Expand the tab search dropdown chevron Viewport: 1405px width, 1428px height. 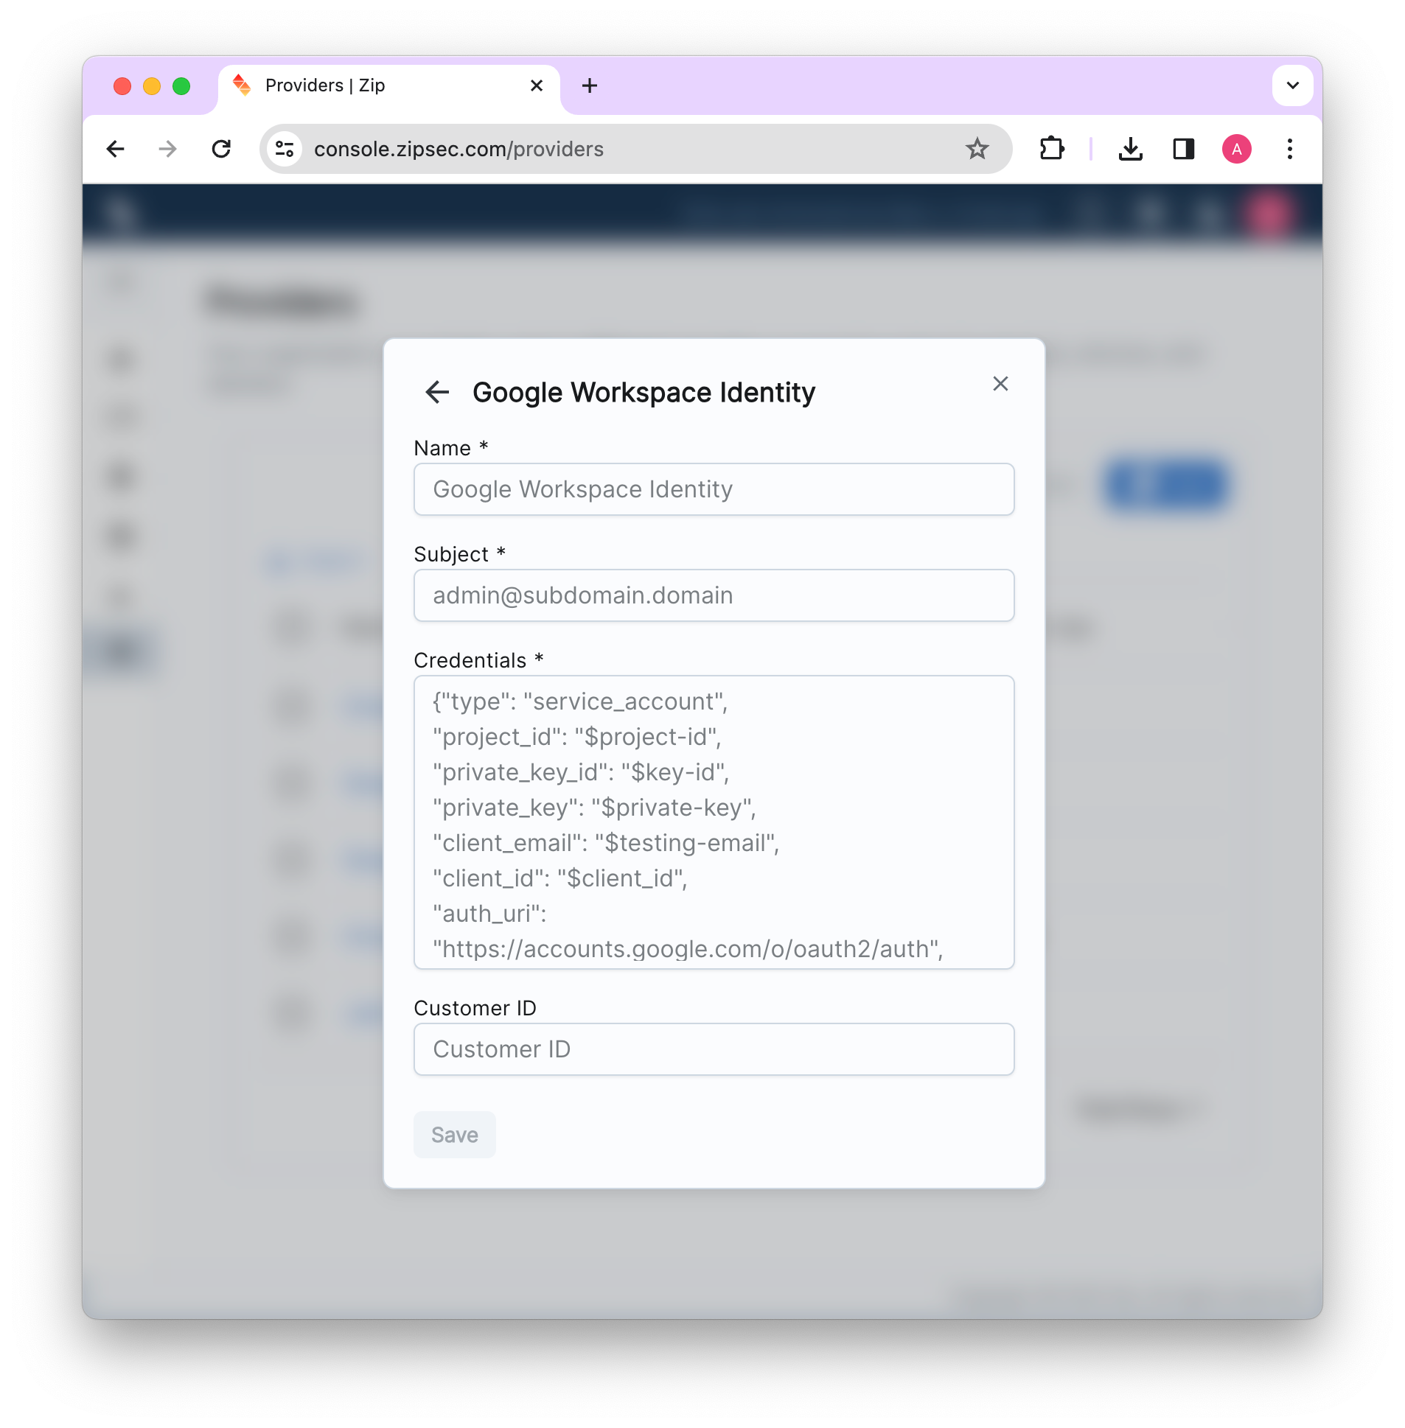point(1292,85)
